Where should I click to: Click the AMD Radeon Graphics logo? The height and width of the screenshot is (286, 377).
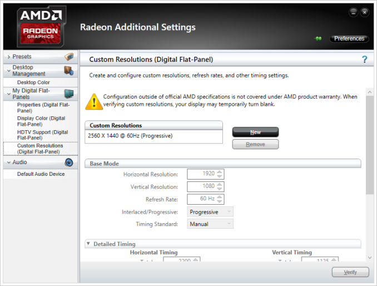[x=41, y=27]
